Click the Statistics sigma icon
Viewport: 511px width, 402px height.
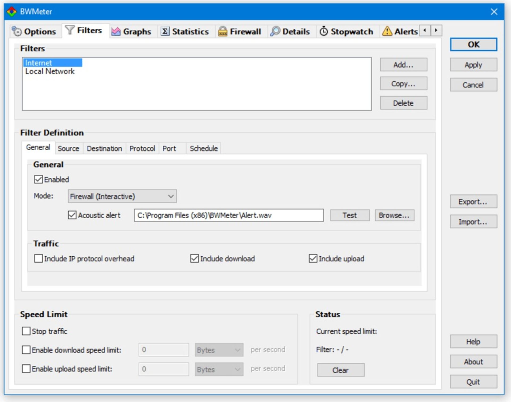tap(165, 31)
